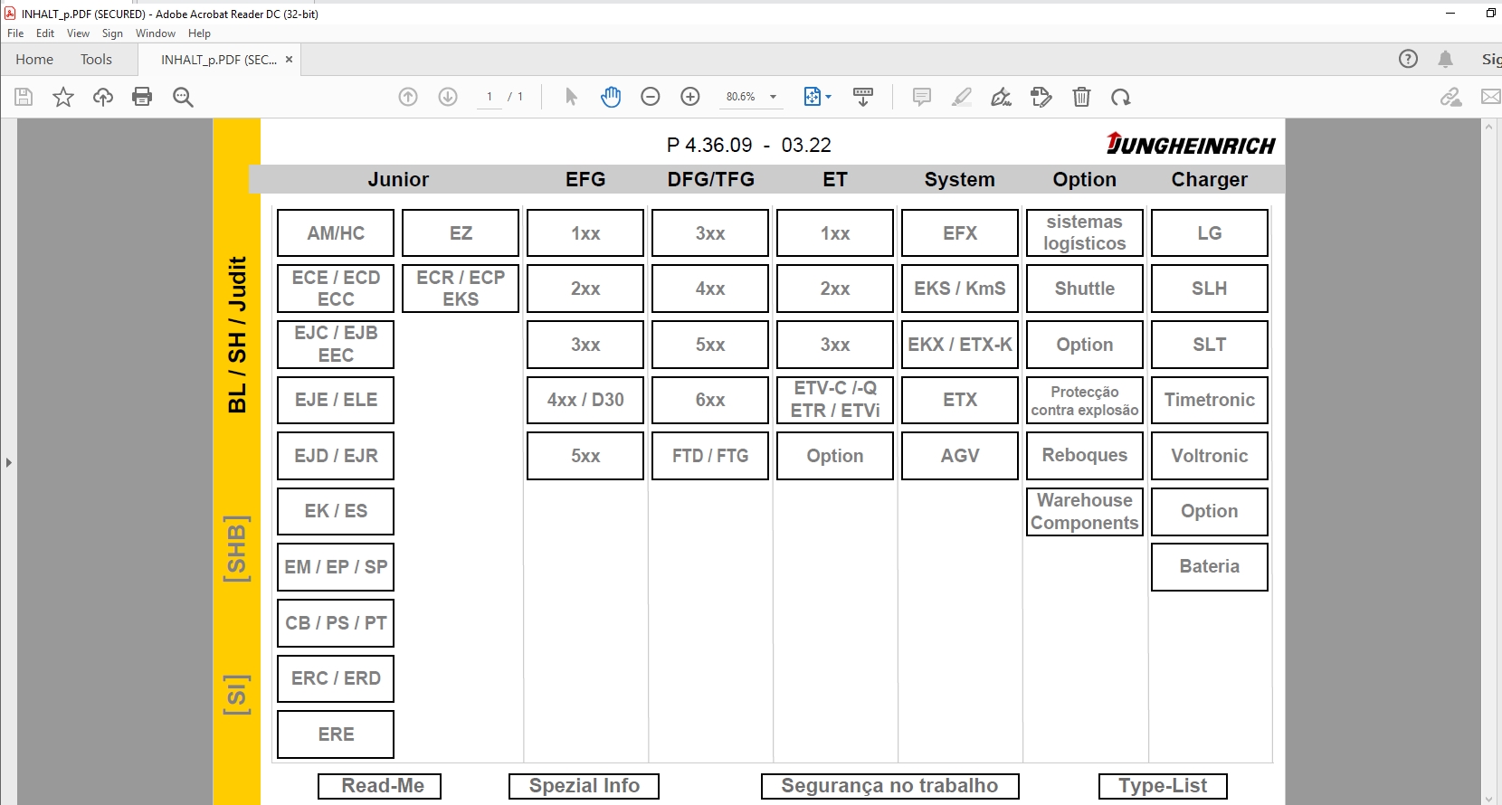Screen dimensions: 1502x805
Task: Click the Bateria box
Action: pyautogui.click(x=1210, y=566)
